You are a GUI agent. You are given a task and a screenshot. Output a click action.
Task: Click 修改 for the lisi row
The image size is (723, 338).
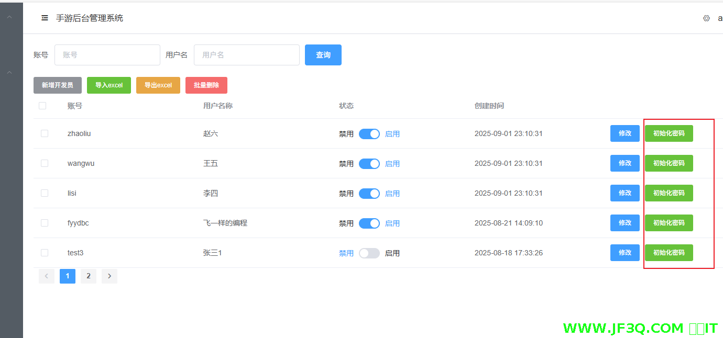point(625,193)
